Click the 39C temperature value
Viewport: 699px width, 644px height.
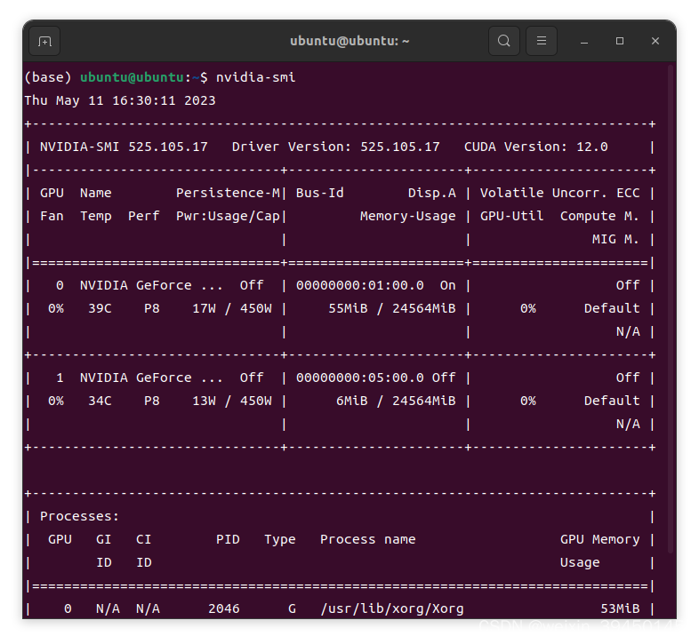(x=100, y=308)
